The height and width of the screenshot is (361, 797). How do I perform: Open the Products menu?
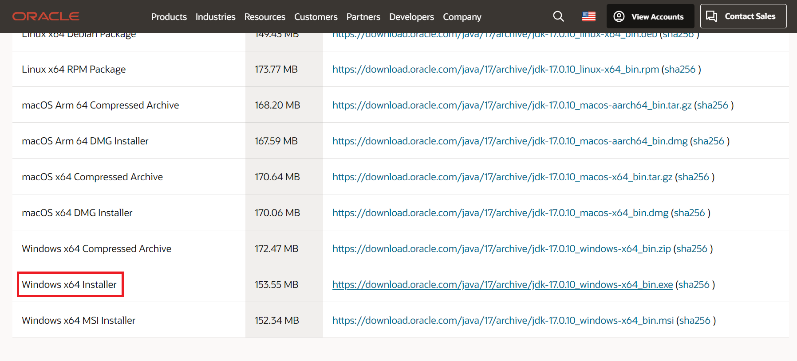point(169,17)
